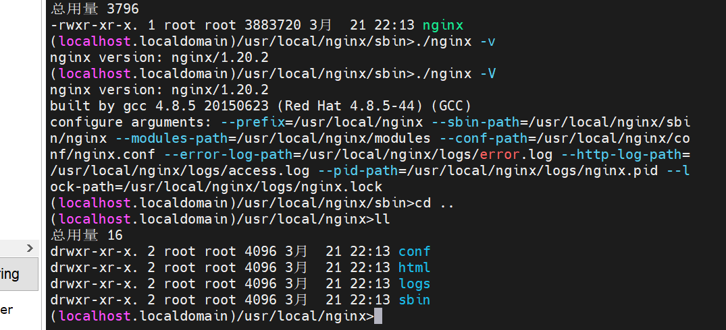
Task: Click the right chevron arrow in left panel
Action: 30,249
